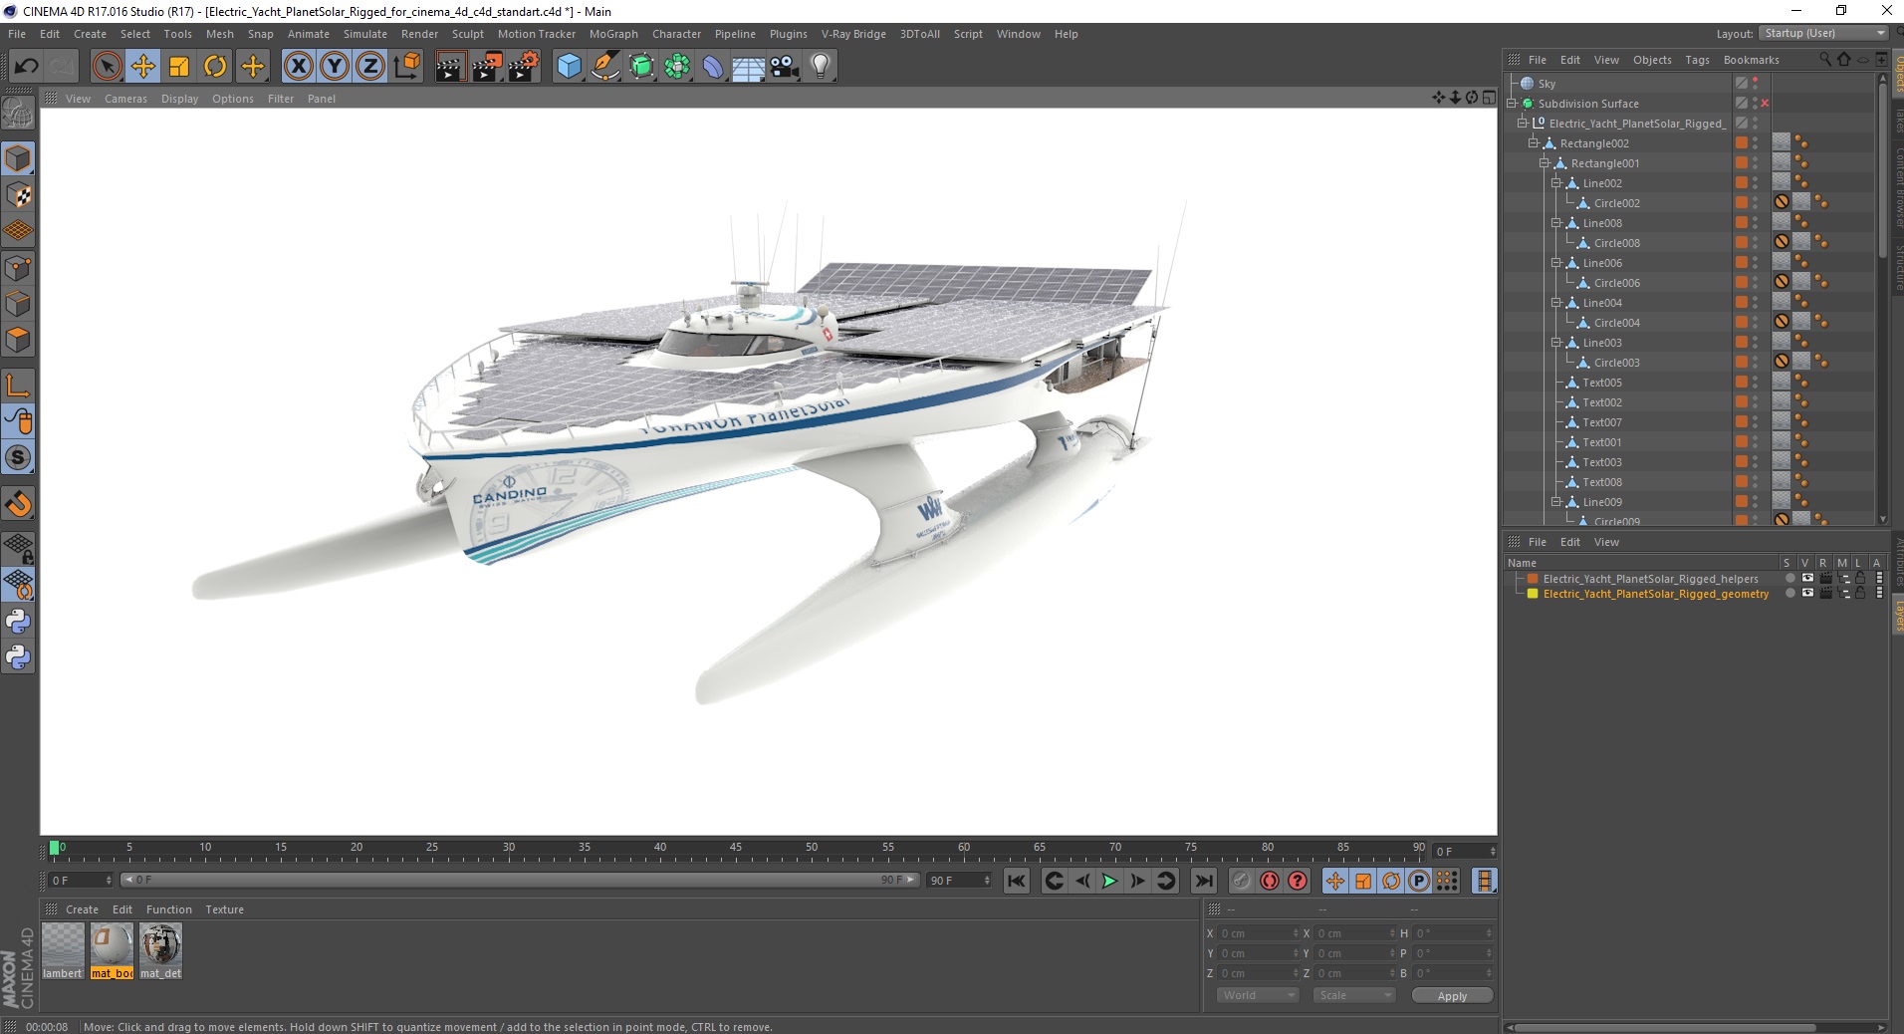Screen dimensions: 1904x1034
Task: Switch to Texture mode checker icon
Action: point(18,195)
